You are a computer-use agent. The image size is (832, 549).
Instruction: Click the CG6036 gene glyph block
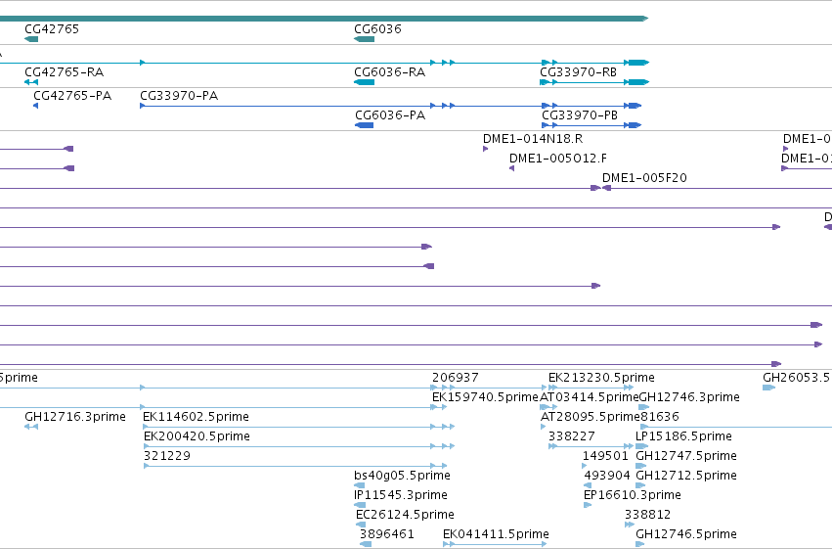[364, 39]
